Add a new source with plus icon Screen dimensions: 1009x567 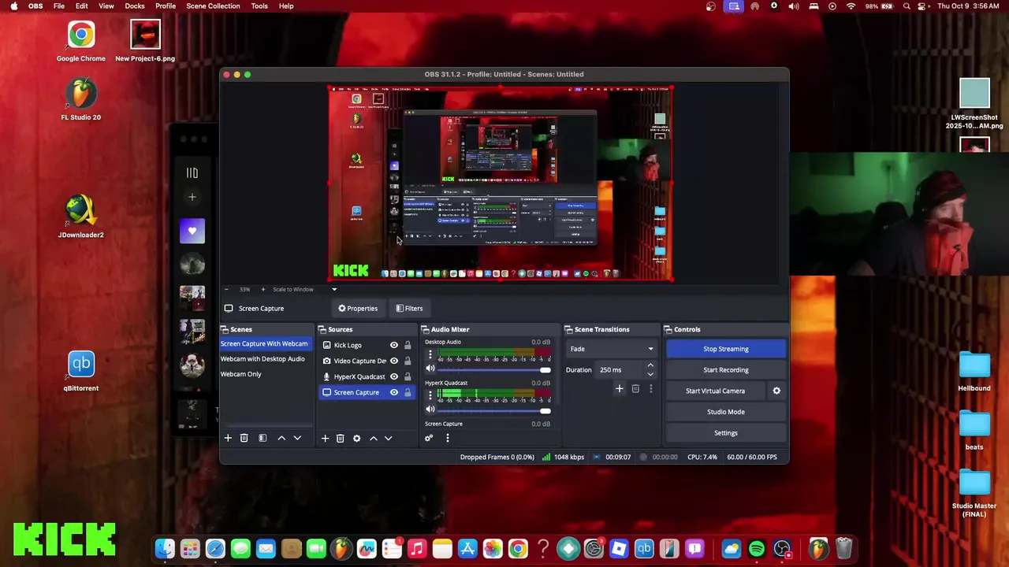325,438
